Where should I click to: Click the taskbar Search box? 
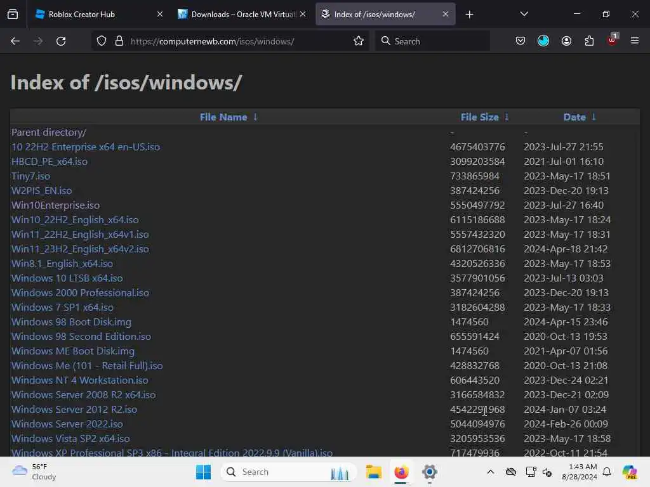coord(288,472)
